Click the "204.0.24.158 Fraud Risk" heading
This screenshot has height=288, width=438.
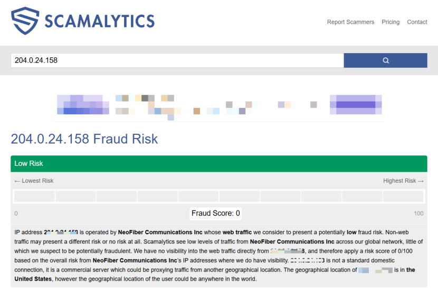tap(84, 139)
